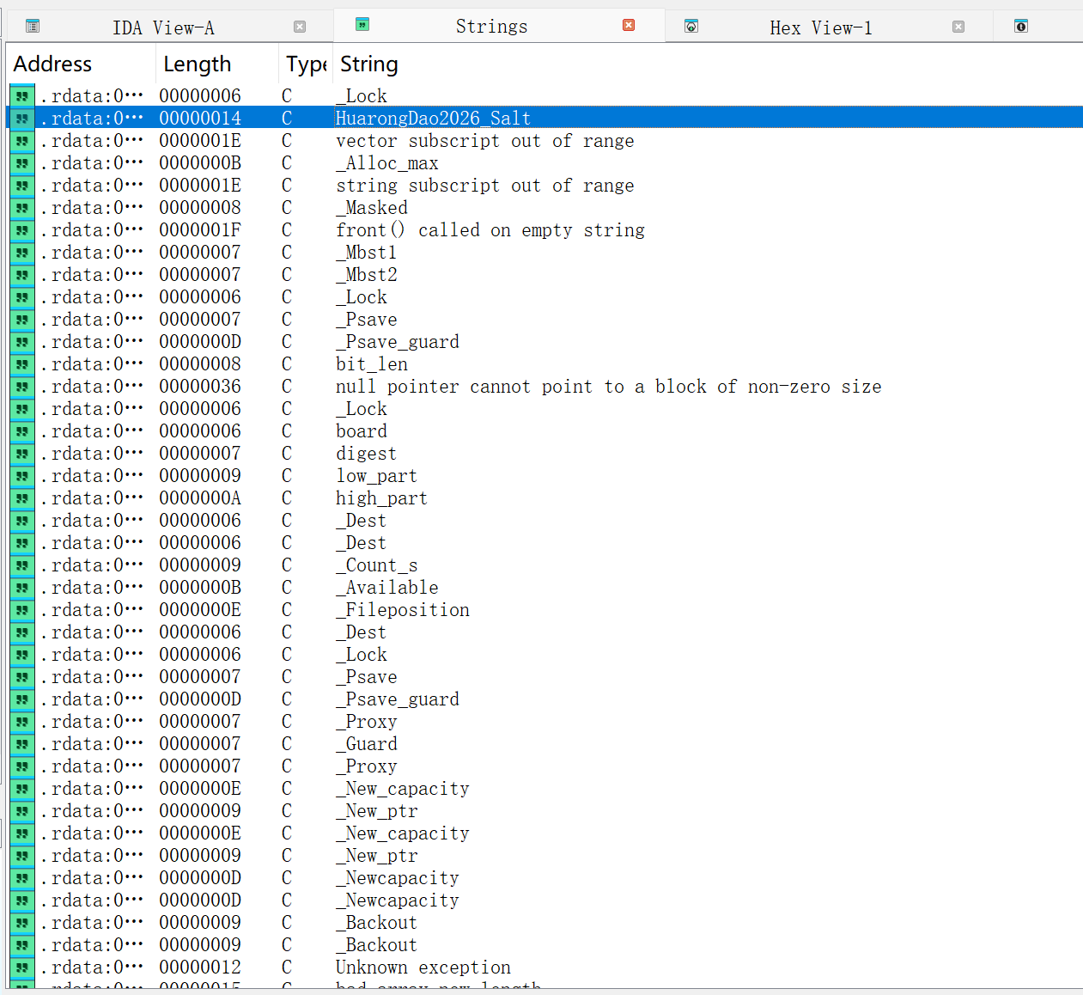Screen dimensions: 1083x995
Task: Click the string icon on the _Fileposition row
Action: point(22,610)
